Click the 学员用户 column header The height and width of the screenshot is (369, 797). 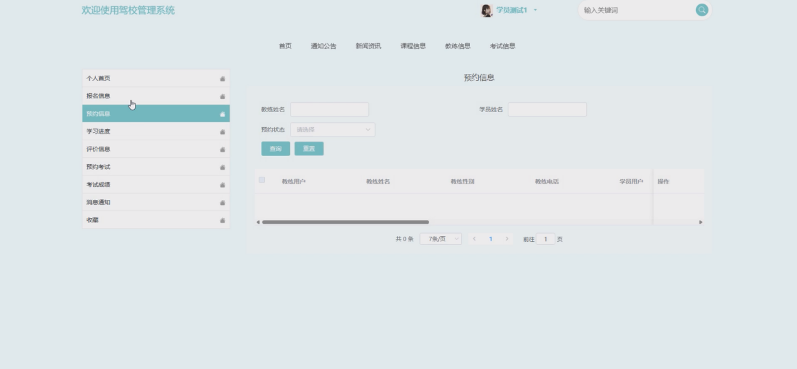point(631,182)
